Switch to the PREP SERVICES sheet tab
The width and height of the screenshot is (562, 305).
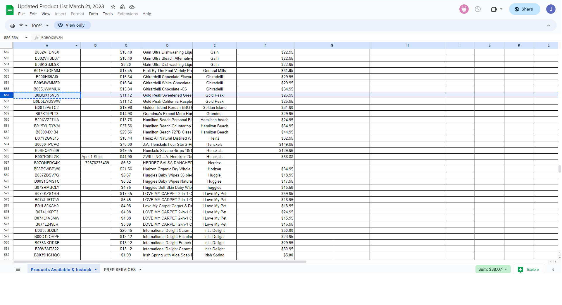(x=120, y=270)
